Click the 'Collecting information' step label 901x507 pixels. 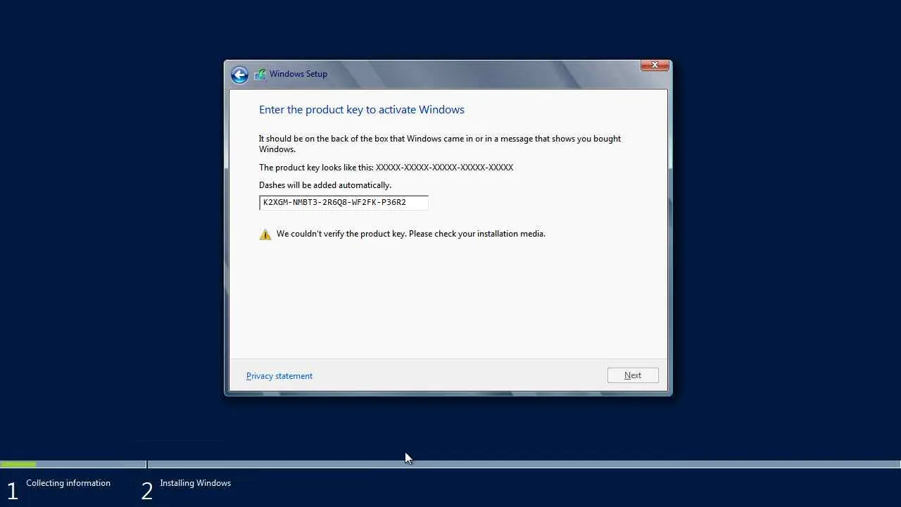coord(68,483)
